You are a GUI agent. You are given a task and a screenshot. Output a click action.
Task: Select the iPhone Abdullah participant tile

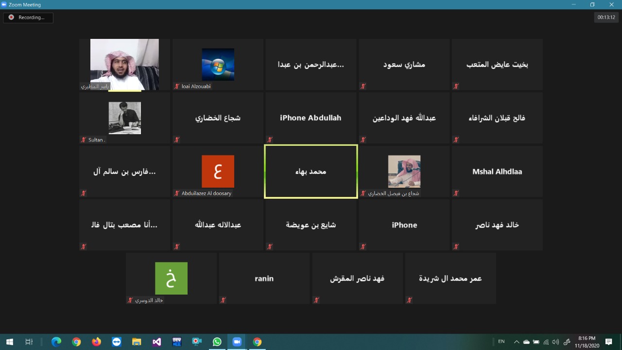(311, 118)
